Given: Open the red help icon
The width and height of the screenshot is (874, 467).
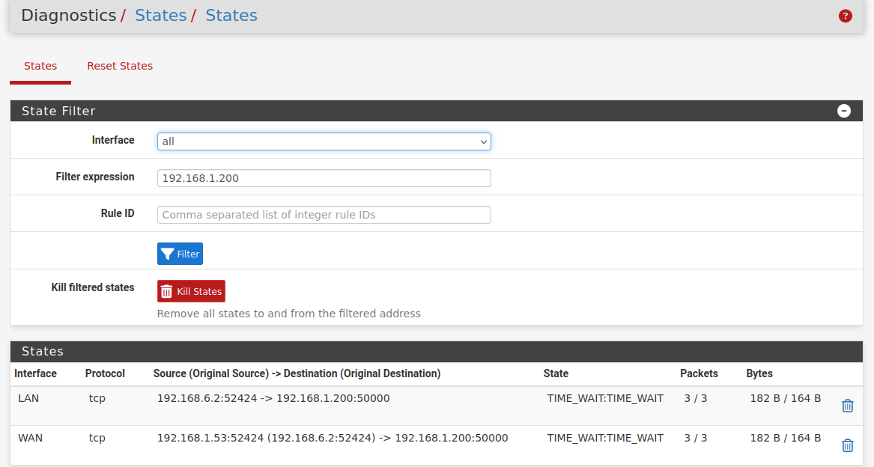Looking at the screenshot, I should tap(846, 16).
